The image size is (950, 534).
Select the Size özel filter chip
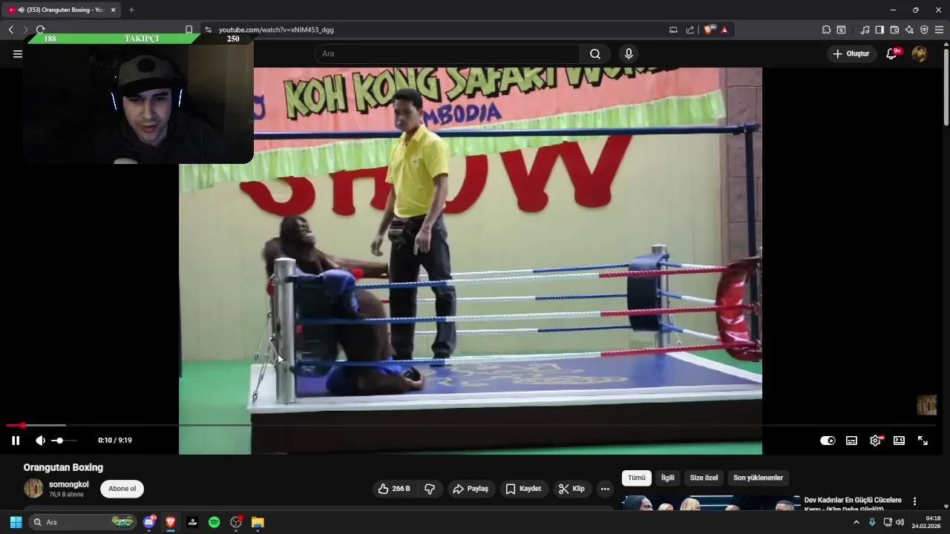(704, 478)
